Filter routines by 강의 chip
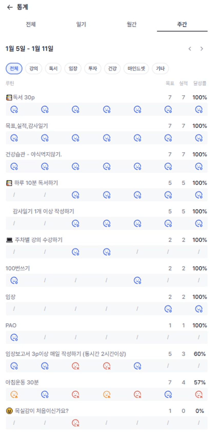Screen dimensions: 212x443 (x=34, y=68)
